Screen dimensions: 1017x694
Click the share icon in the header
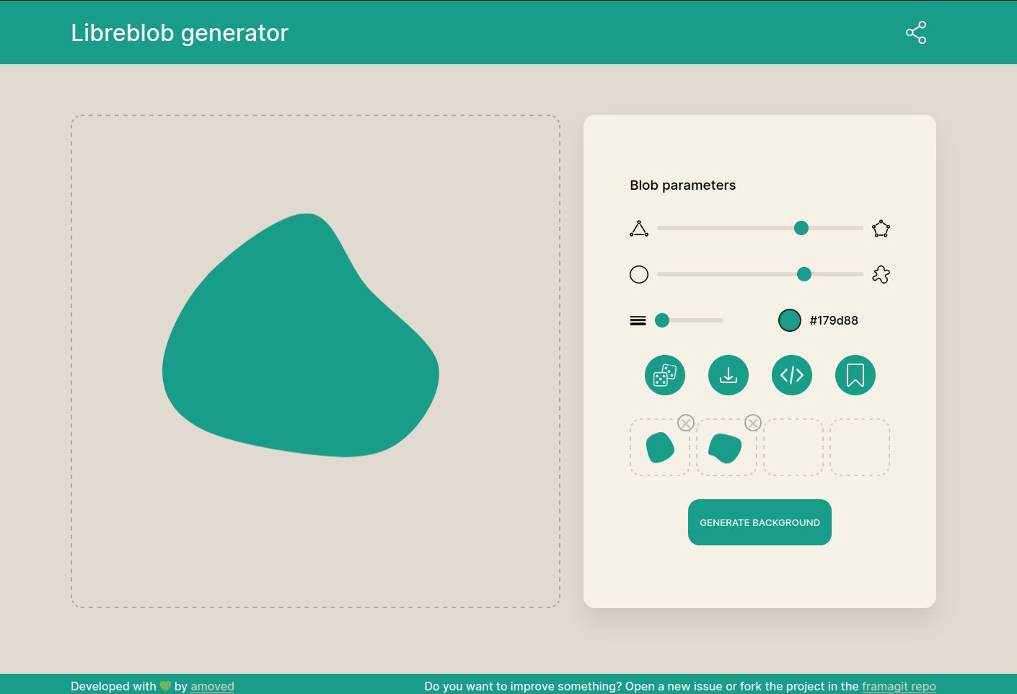click(915, 32)
